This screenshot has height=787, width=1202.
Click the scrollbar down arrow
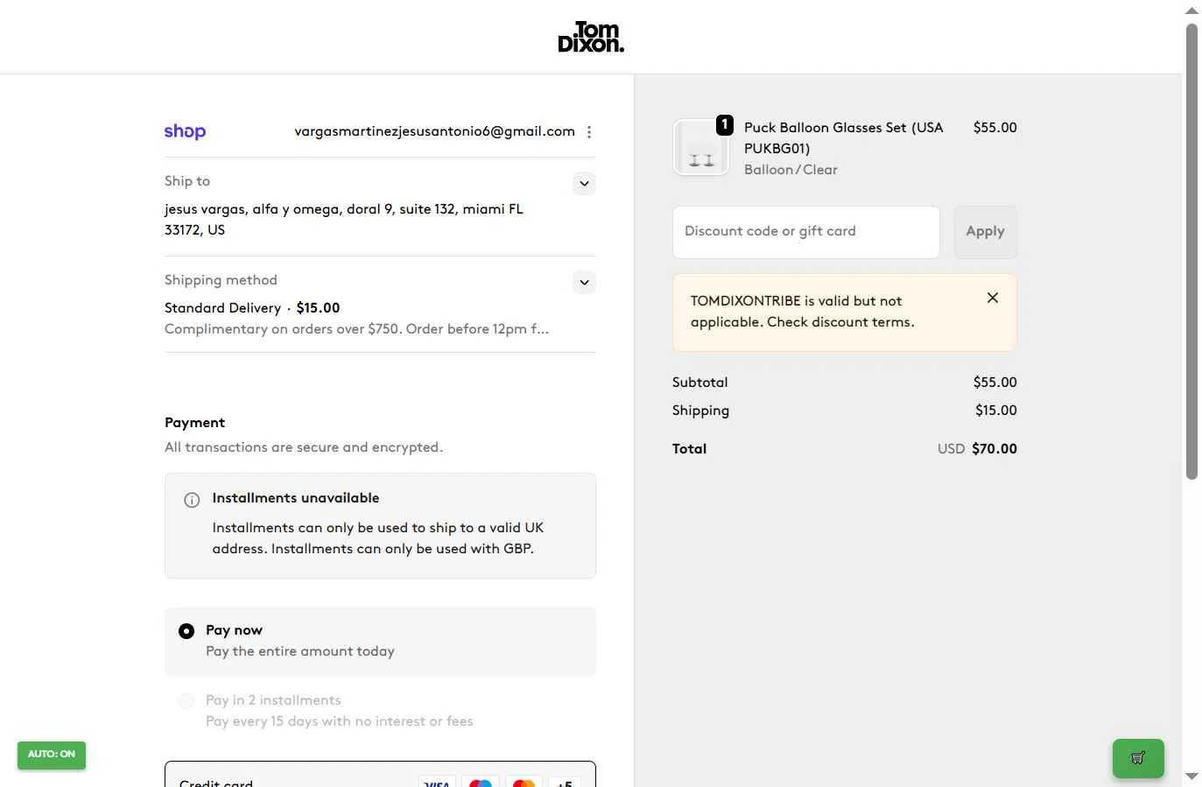1191,776
